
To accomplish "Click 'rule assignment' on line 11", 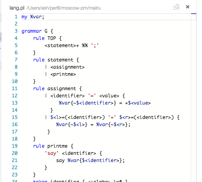I will click(55, 89).
